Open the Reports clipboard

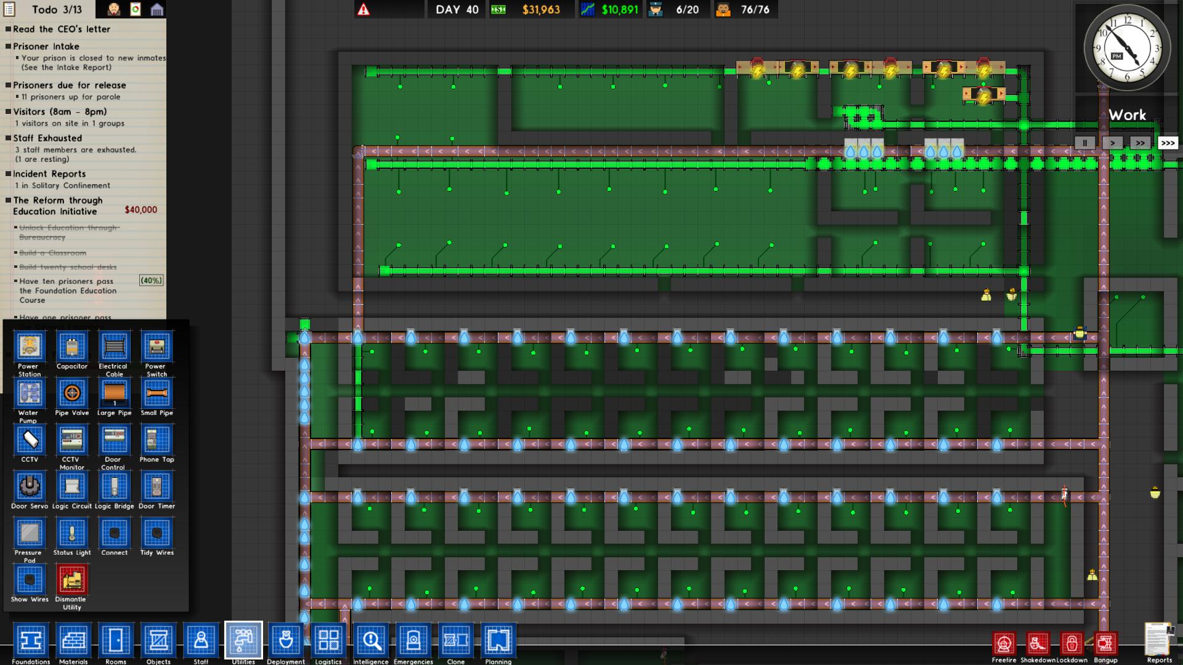point(1159,640)
